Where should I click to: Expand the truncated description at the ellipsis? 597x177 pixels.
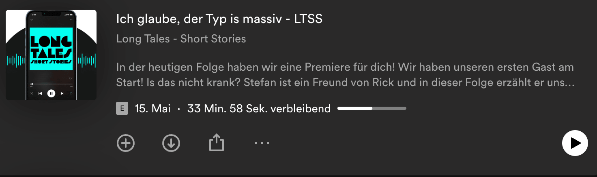click(569, 83)
